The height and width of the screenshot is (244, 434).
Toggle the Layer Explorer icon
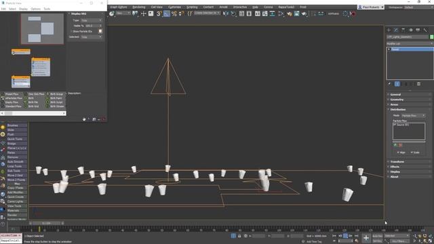pyautogui.click(x=249, y=14)
